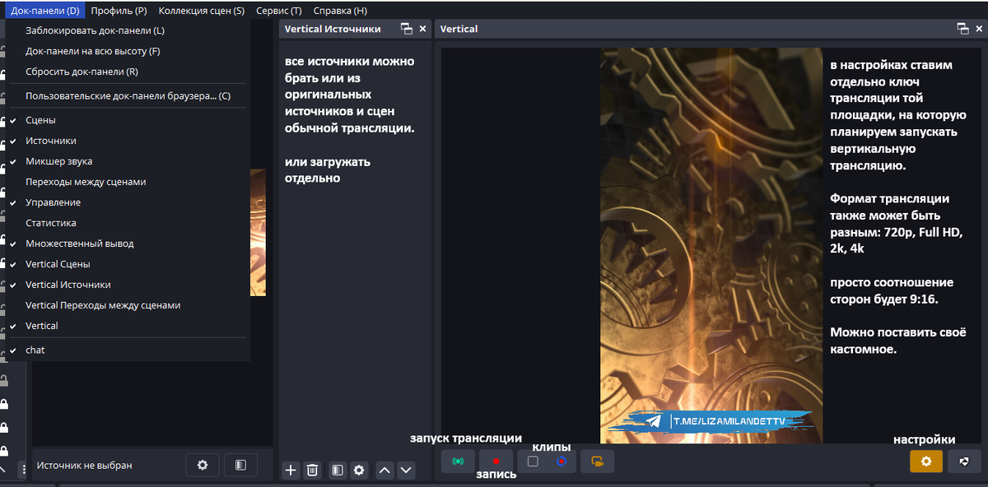Open the Профиль (P) menu
The image size is (988, 487).
(119, 11)
